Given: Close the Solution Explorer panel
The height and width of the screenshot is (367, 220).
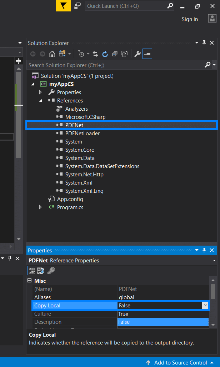Looking at the screenshot, I should [212, 43].
